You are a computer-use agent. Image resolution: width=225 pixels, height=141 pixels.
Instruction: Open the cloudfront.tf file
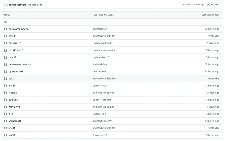coord(15,50)
